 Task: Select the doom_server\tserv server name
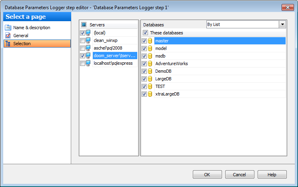114,56
